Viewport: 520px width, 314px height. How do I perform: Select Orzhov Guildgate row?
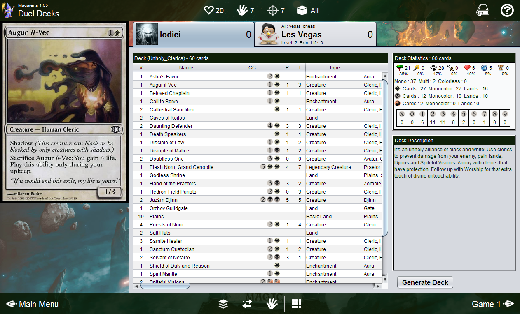[x=258, y=208]
